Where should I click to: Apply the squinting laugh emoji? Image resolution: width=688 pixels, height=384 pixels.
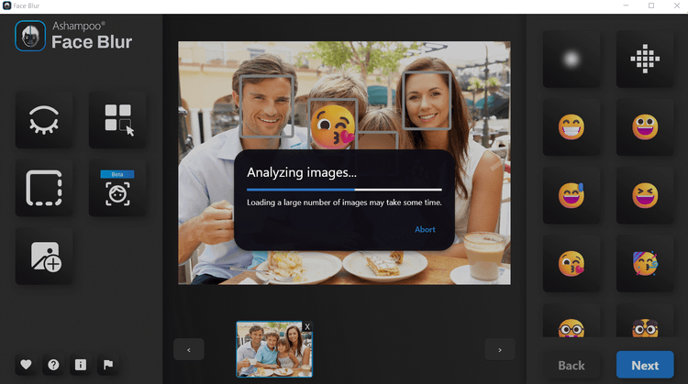pos(645,195)
